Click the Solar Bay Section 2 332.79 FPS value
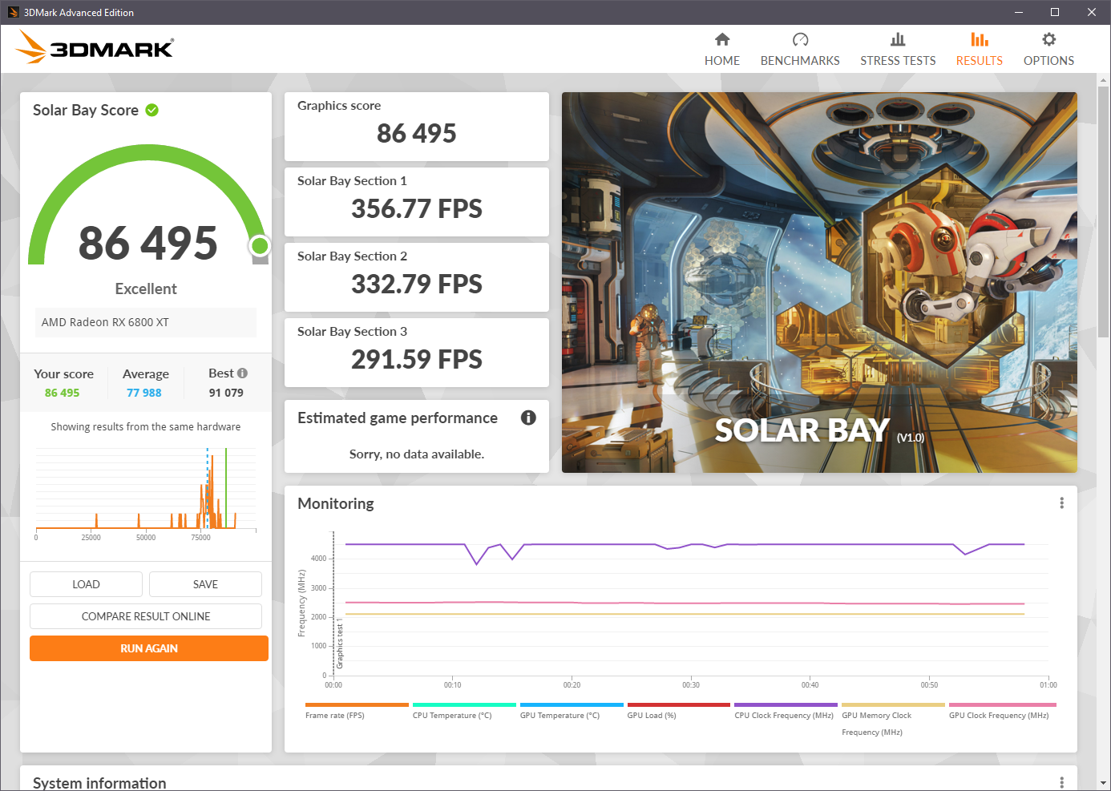The height and width of the screenshot is (791, 1111). pyautogui.click(x=417, y=284)
